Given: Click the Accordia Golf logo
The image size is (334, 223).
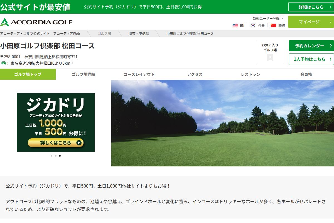Looking at the screenshot, I should 36,22.
